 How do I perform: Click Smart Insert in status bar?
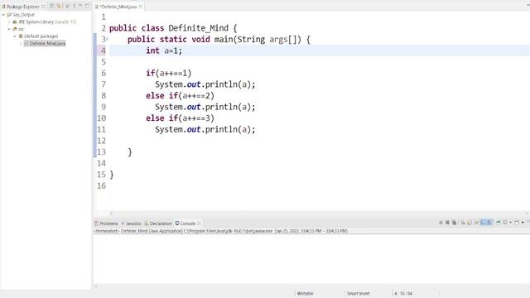tap(358, 294)
